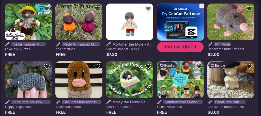Click heart icon on Mr. Mole thumbnail
This screenshot has width=261, height=116.
click(249, 8)
